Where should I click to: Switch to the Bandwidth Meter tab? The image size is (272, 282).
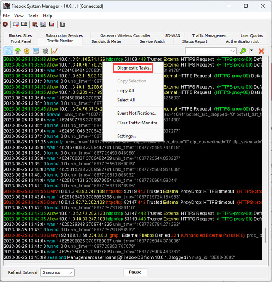pos(106,41)
